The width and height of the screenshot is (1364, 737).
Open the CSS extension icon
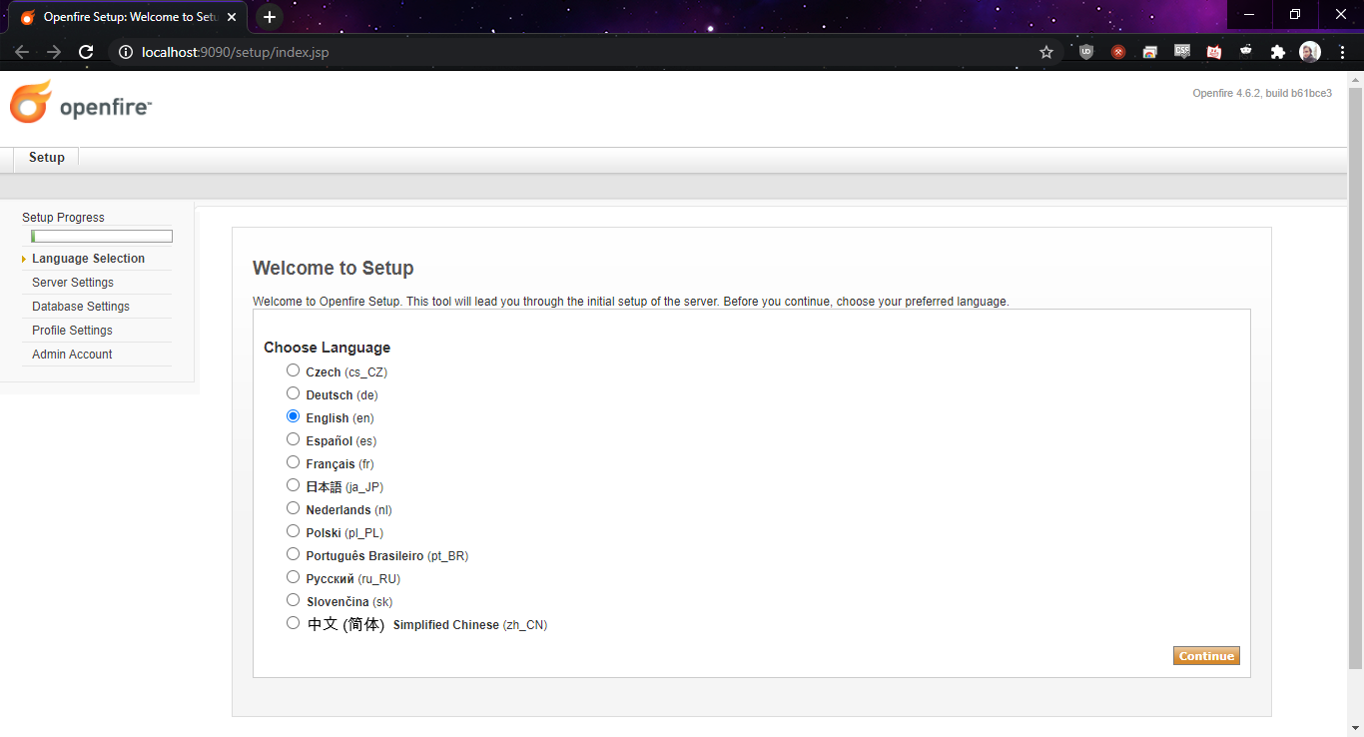(x=1182, y=51)
